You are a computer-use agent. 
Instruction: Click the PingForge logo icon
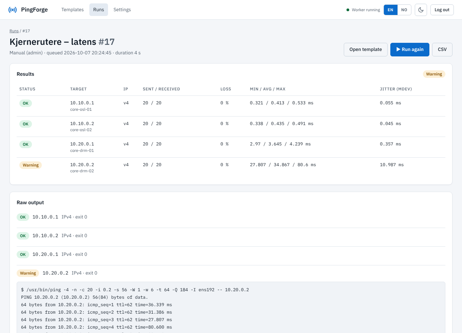point(13,10)
